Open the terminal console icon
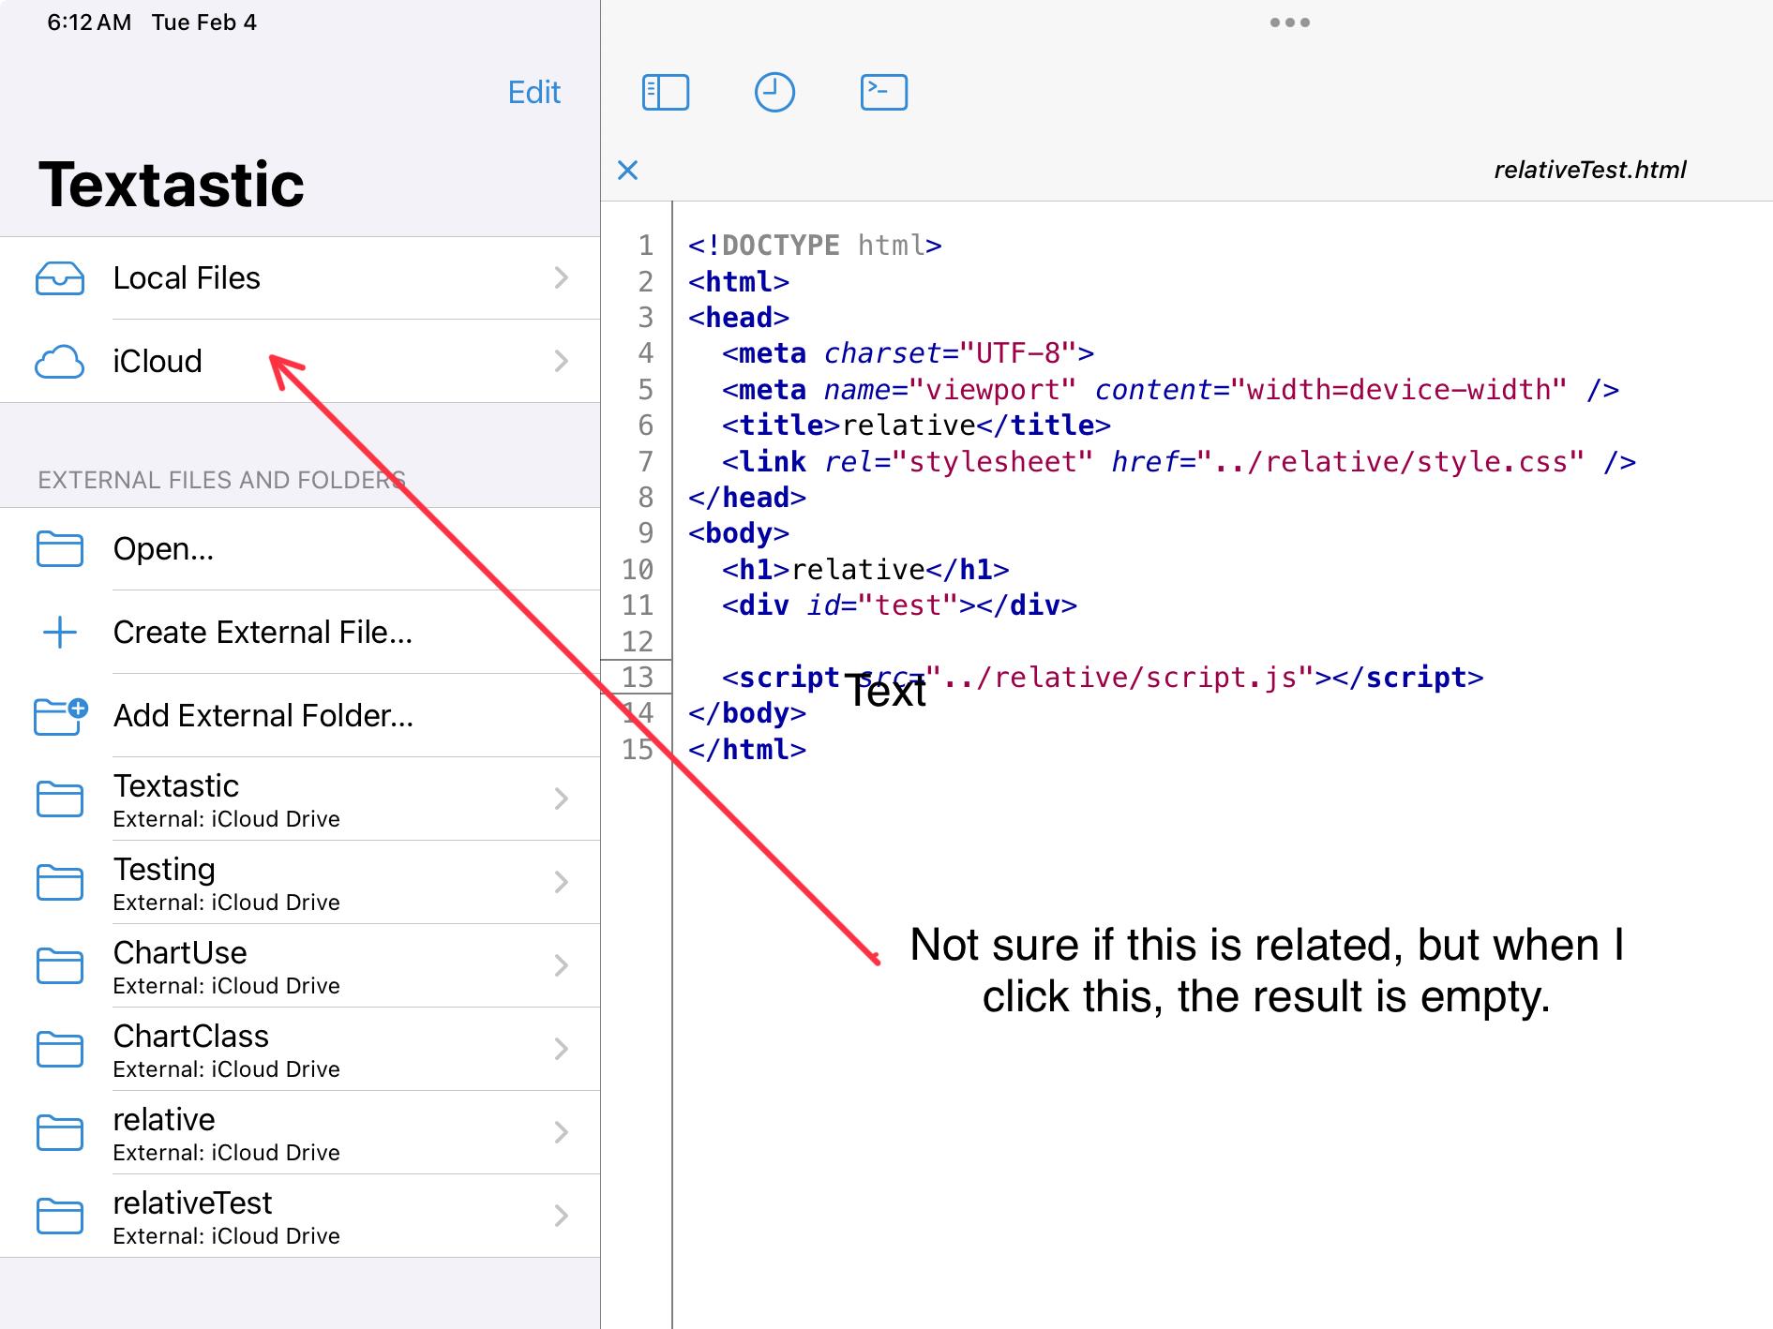This screenshot has height=1329, width=1773. pos(884,93)
